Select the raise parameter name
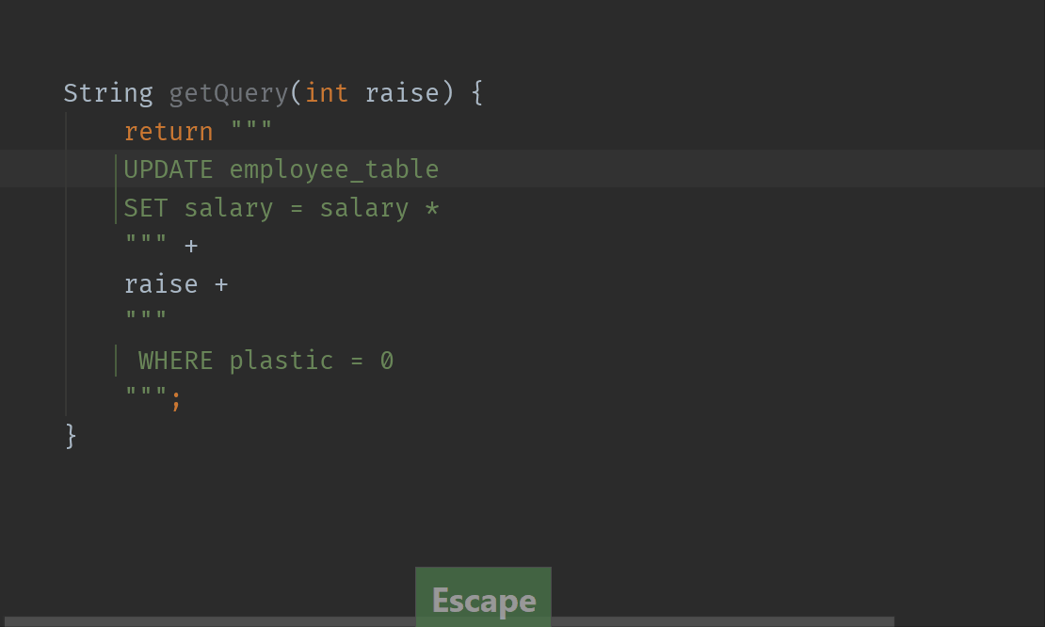 click(402, 92)
